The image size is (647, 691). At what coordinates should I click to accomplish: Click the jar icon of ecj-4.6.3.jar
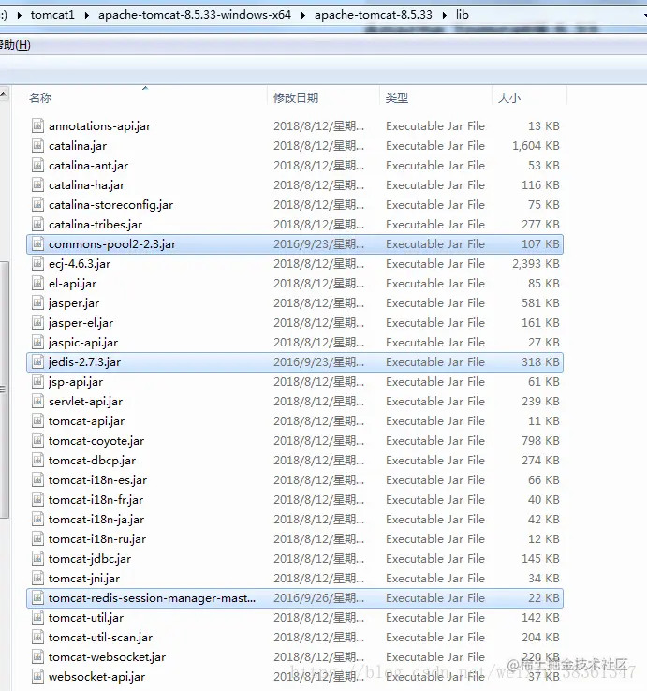[x=37, y=263]
